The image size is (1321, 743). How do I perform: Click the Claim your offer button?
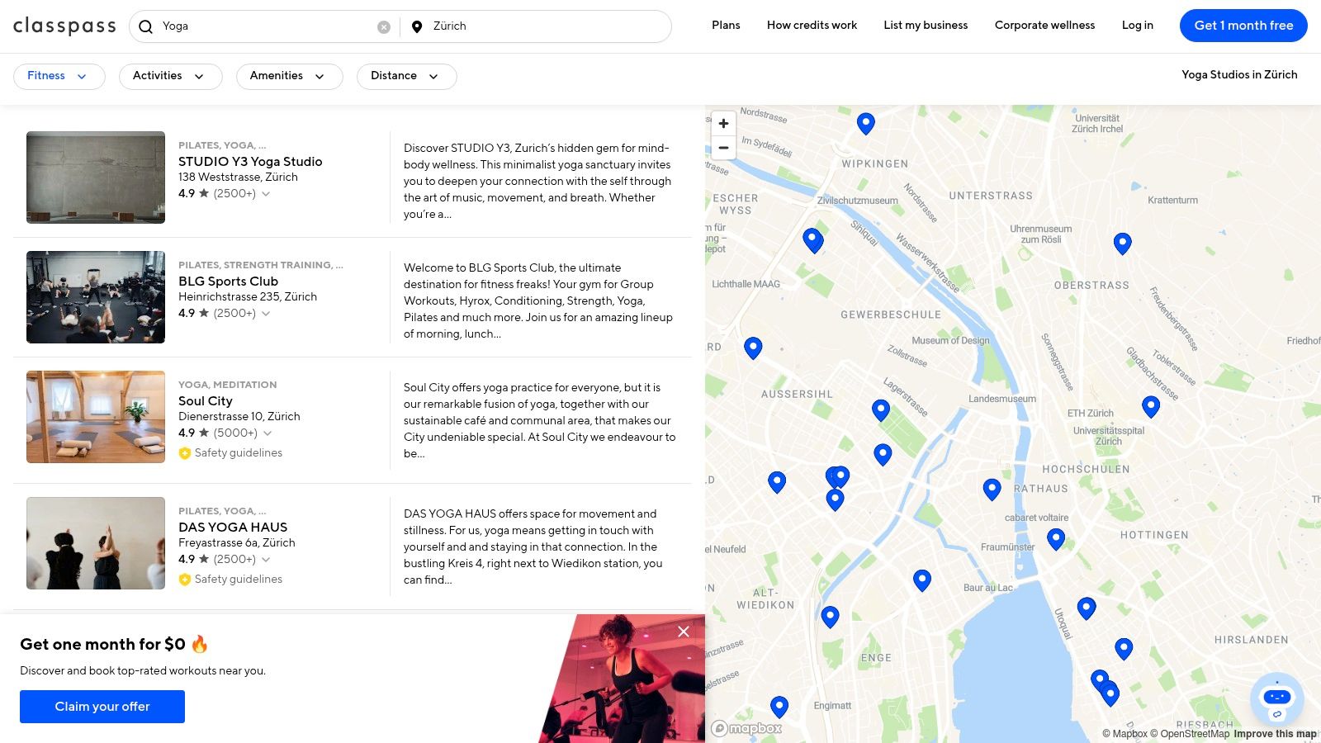102,707
